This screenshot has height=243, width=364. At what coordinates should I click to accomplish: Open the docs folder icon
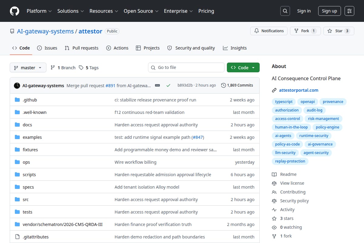click(x=17, y=125)
